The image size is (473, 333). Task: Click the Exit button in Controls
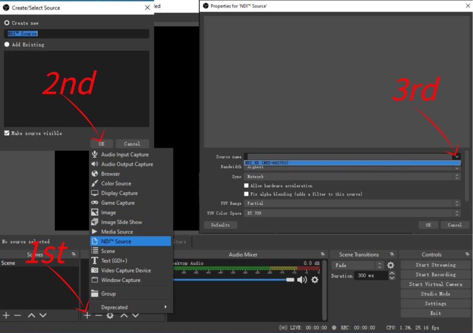tap(436, 314)
